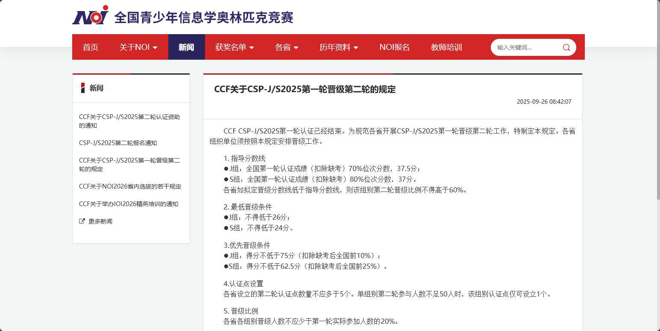
Task: Click the 更多新闻 link
Action: (x=100, y=221)
